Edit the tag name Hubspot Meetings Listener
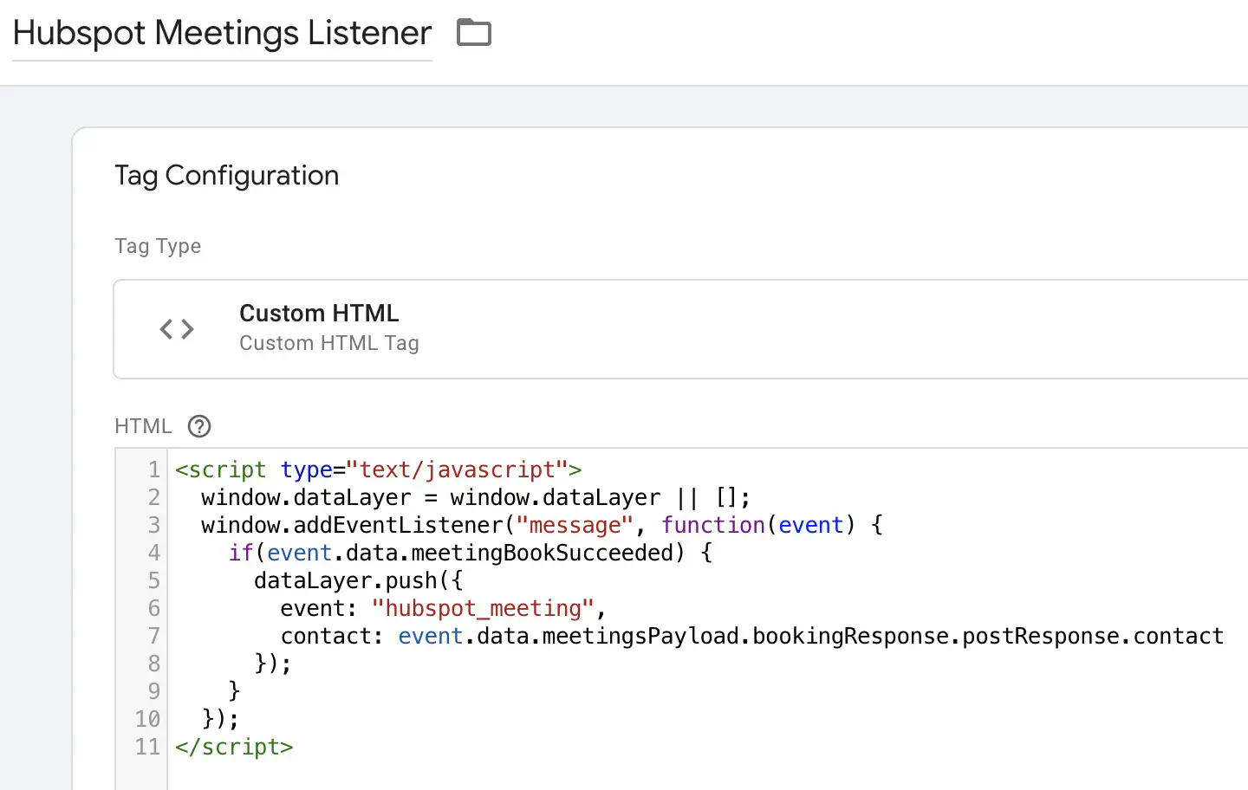 coord(222,33)
